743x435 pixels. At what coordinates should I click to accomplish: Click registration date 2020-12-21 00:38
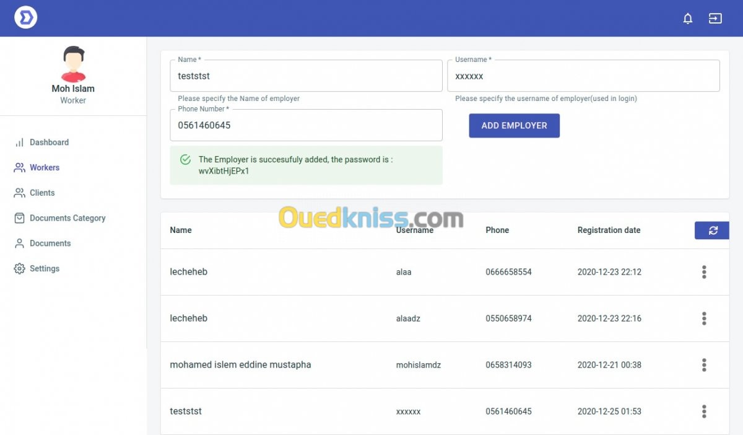[609, 365]
